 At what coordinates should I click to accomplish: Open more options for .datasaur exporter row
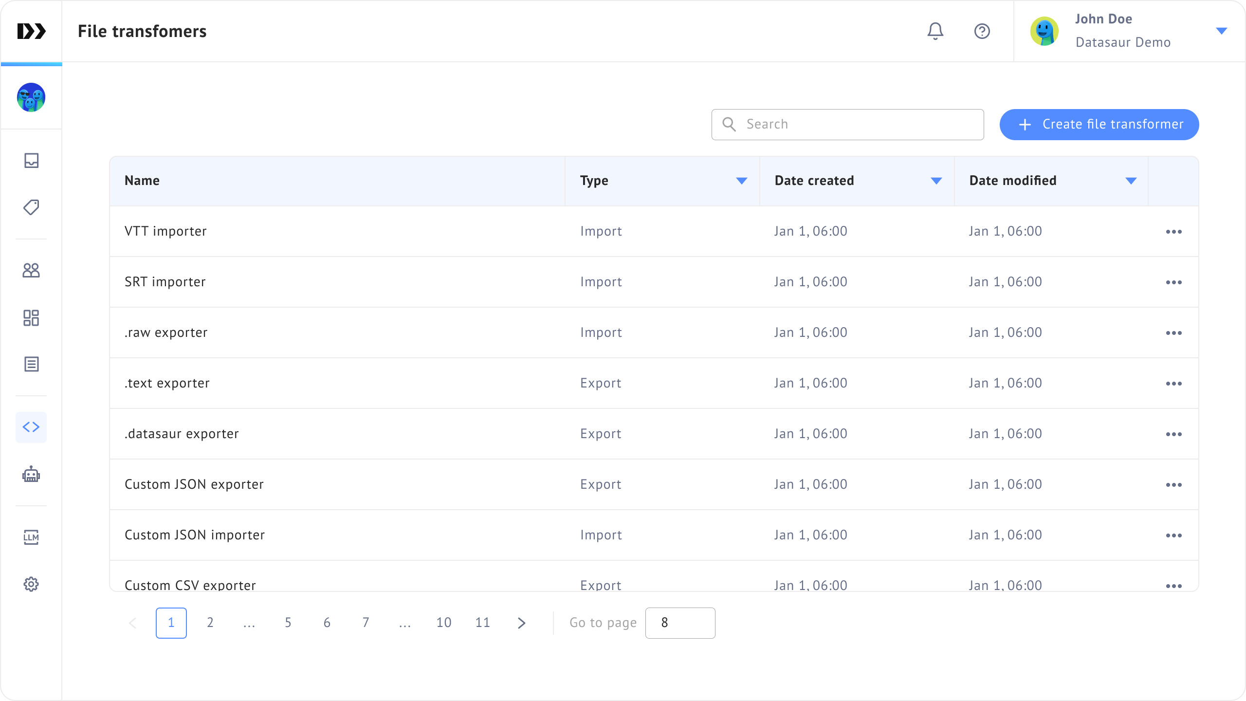coord(1173,434)
